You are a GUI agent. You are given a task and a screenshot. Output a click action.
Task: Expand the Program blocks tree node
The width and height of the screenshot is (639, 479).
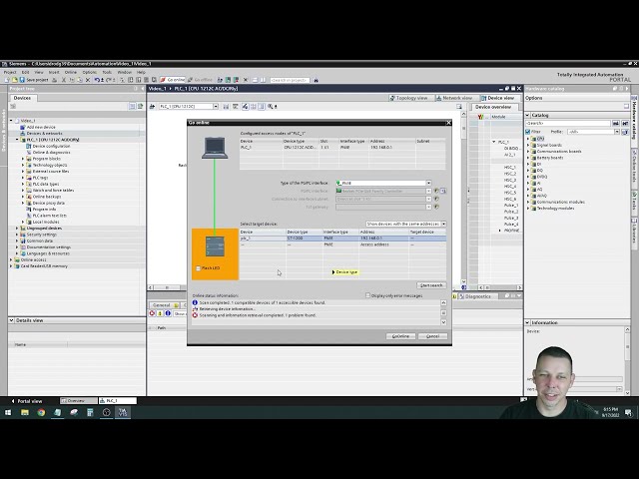pyautogui.click(x=23, y=159)
